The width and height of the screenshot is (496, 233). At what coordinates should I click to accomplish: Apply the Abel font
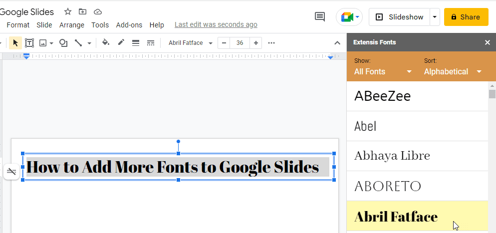point(417,126)
